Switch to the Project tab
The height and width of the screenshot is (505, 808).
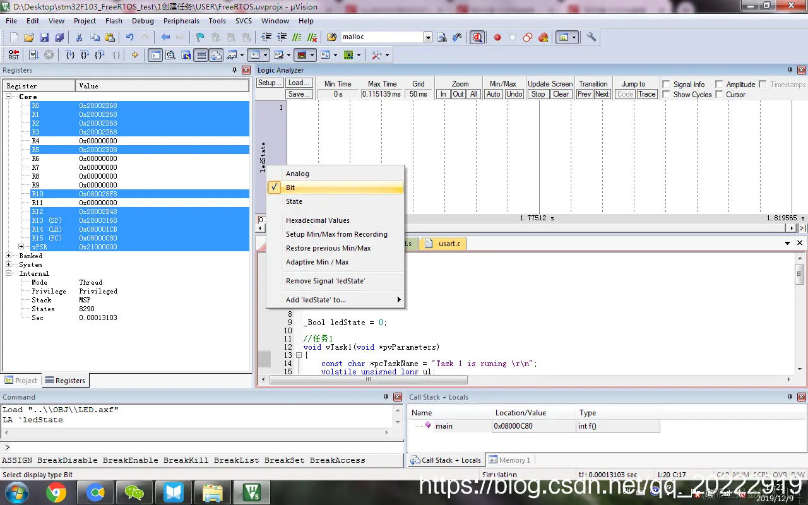point(21,381)
